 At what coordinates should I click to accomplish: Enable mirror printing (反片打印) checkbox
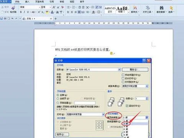click(x=123, y=78)
